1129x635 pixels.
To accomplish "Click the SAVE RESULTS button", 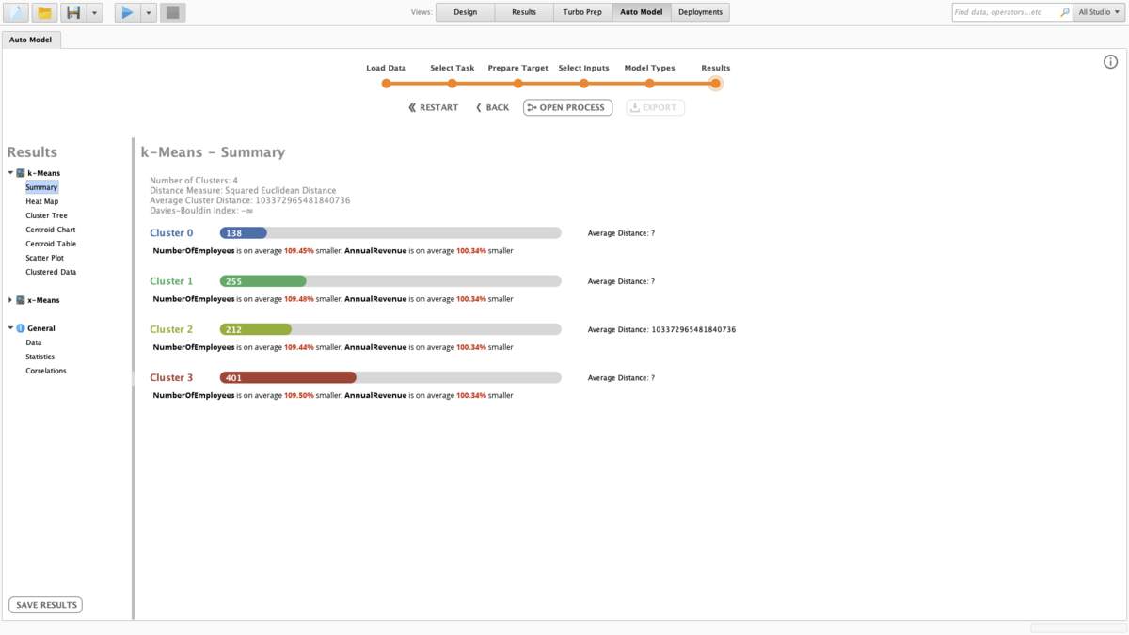I will [45, 605].
